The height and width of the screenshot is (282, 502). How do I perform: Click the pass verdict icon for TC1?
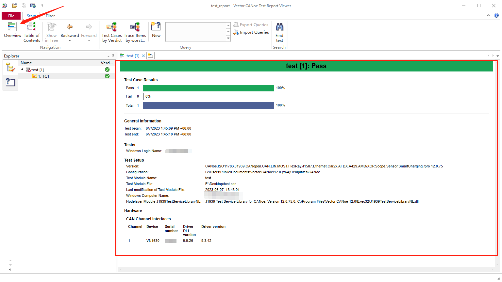pos(107,76)
